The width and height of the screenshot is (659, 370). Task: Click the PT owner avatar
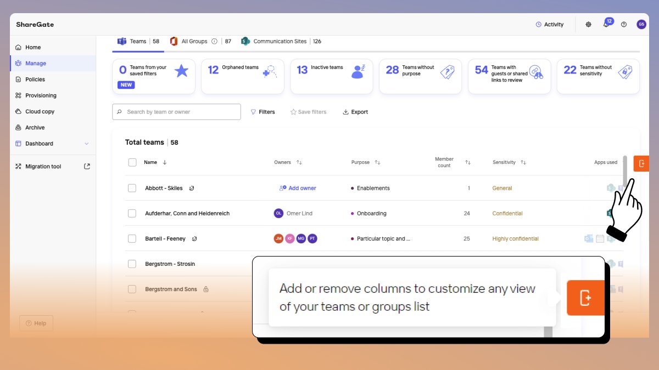click(x=313, y=238)
